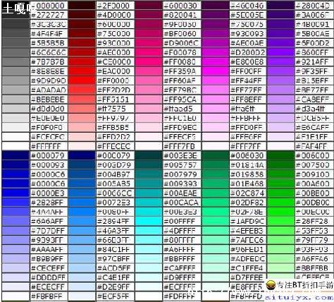The width and height of the screenshot is (334, 302).
Task: Click the gray swatch beside #7B7B7B
Action: click(16, 61)
